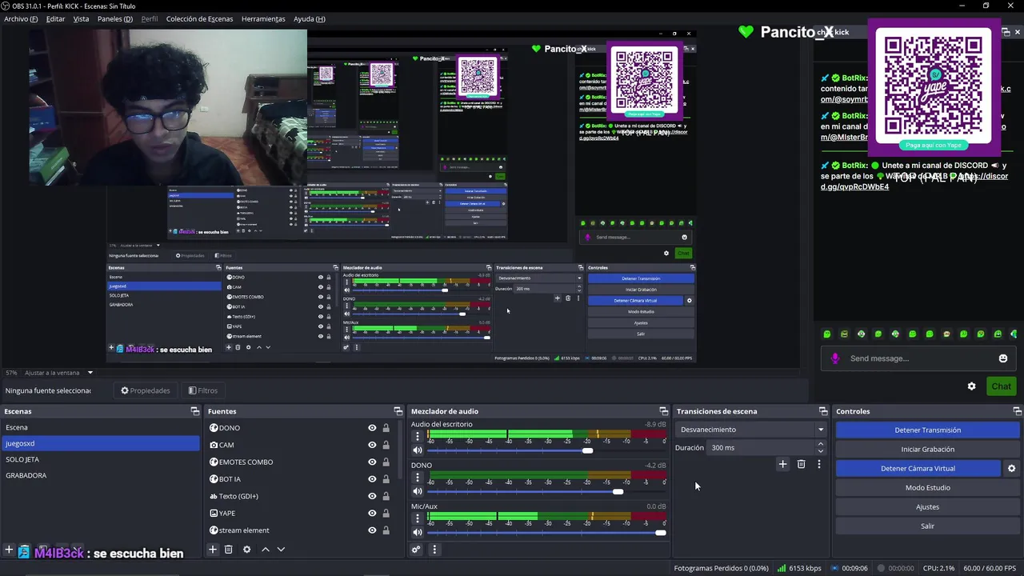The height and width of the screenshot is (576, 1024).
Task: Mute Mic/Aux speaker
Action: point(417,532)
